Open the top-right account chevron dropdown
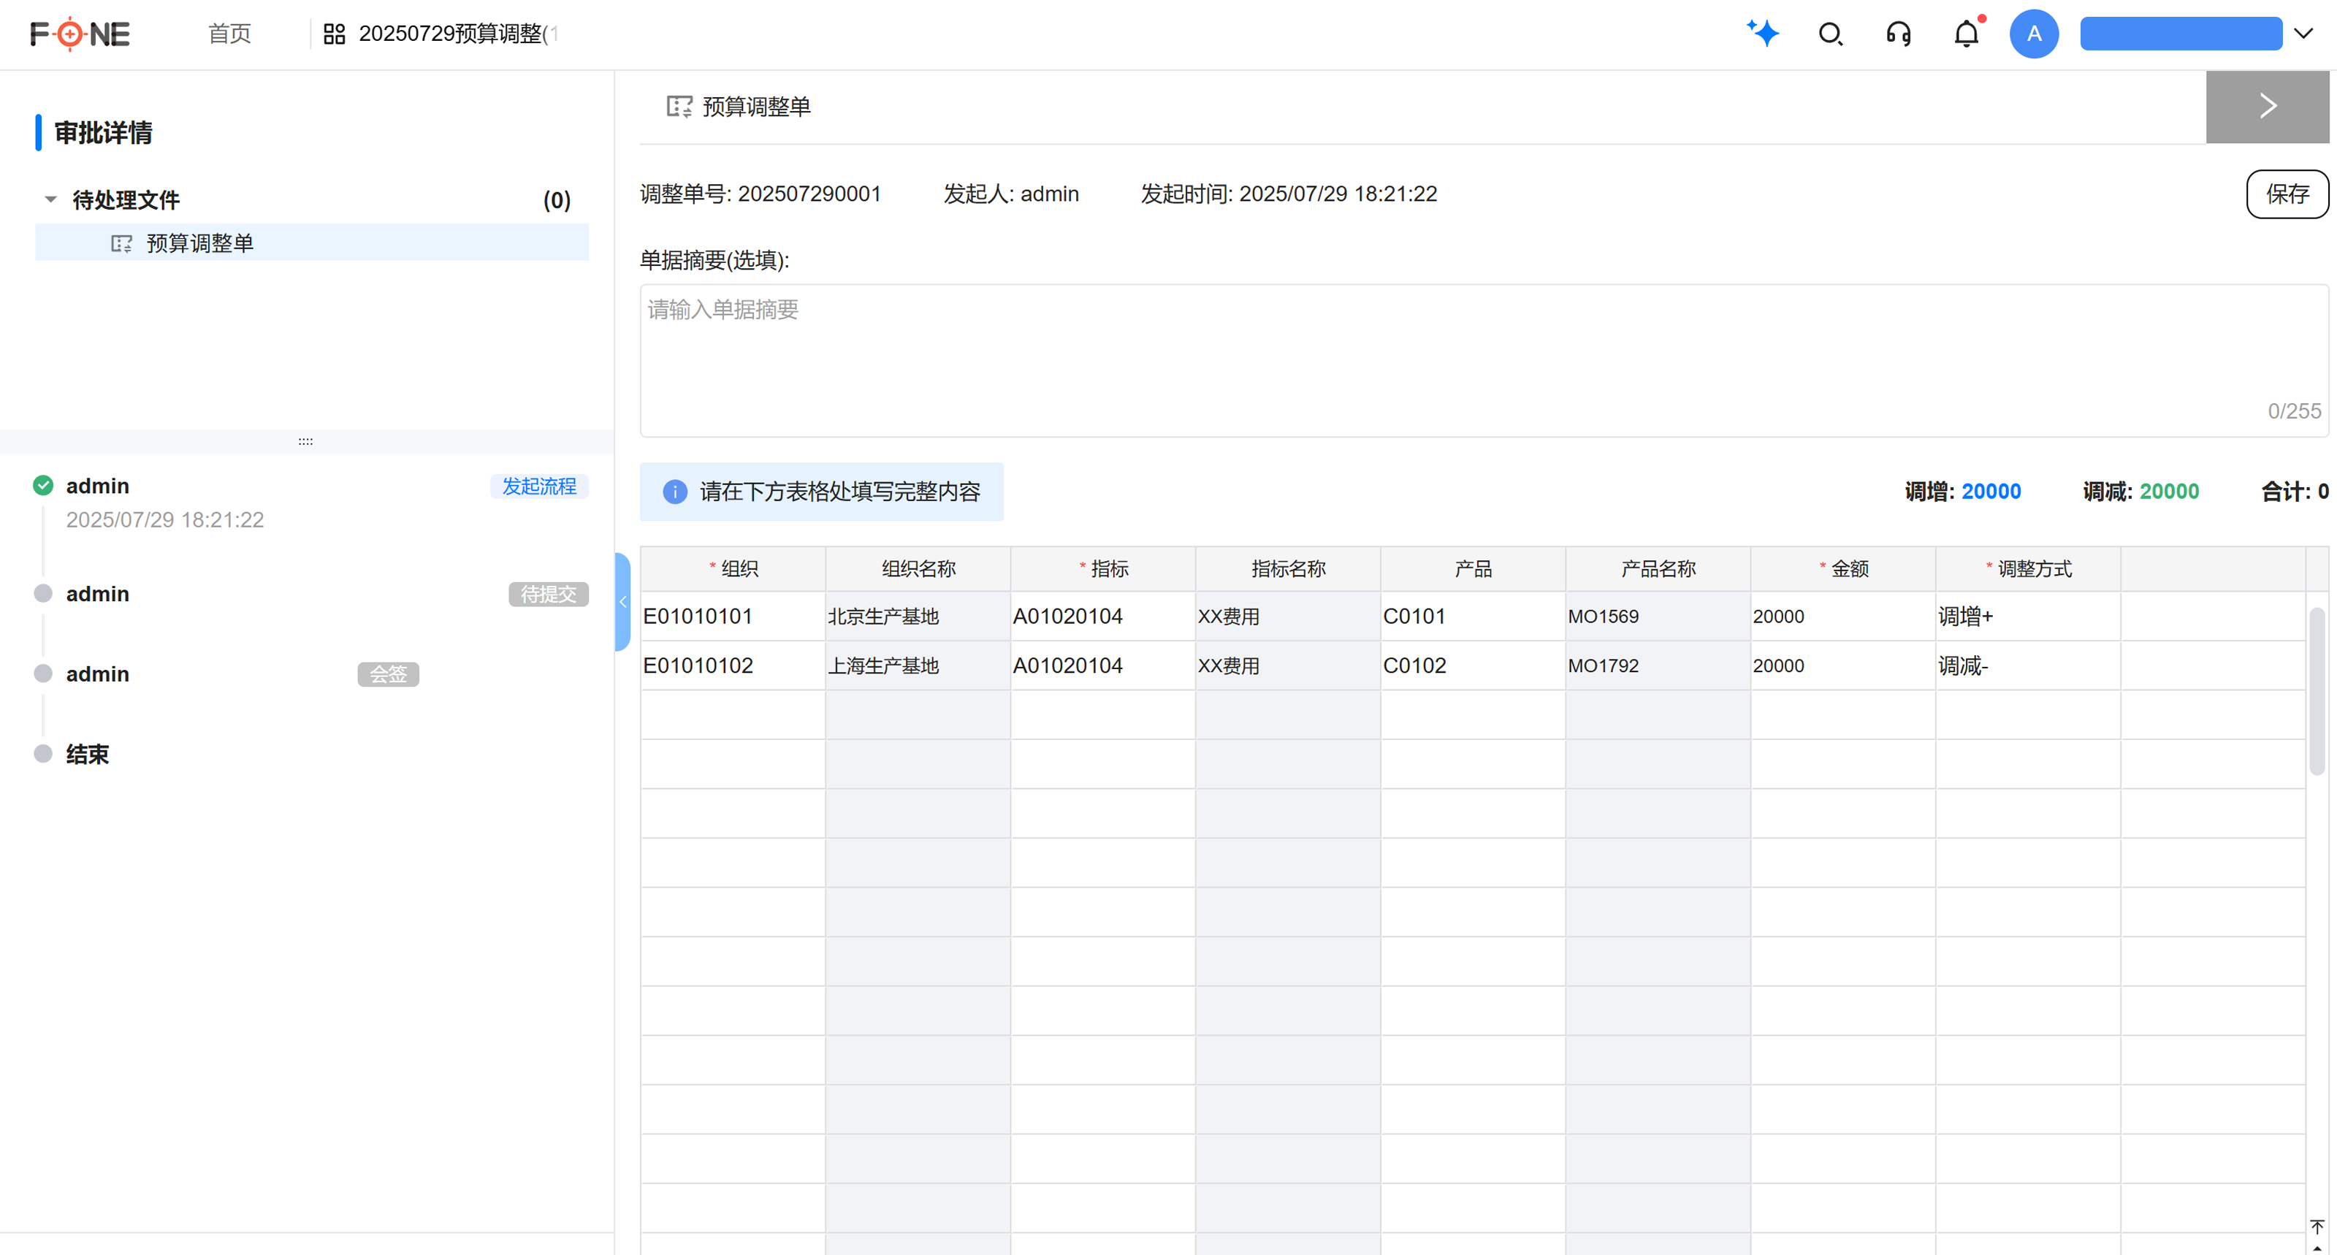The image size is (2337, 1255). (2303, 34)
